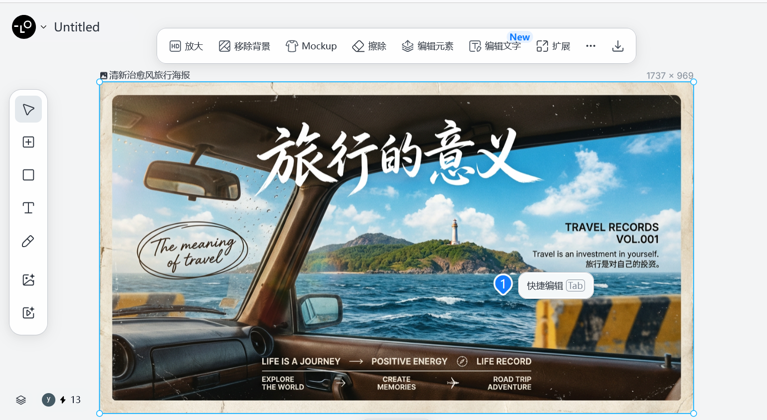The height and width of the screenshot is (420, 767).
Task: Select the 扩展 expand image tool
Action: pos(554,46)
